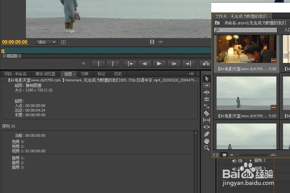This screenshot has height=193, width=290.
Task: Mute the 音频 3 track speaker
Action: (234, 169)
